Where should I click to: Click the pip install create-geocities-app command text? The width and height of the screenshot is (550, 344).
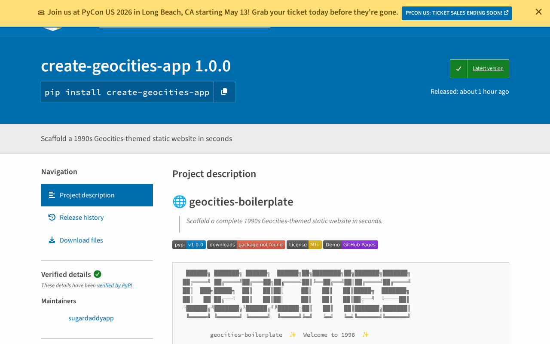(x=127, y=92)
